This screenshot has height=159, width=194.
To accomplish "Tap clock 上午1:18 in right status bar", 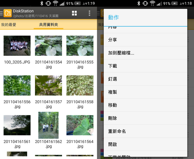I will (x=186, y=3).
